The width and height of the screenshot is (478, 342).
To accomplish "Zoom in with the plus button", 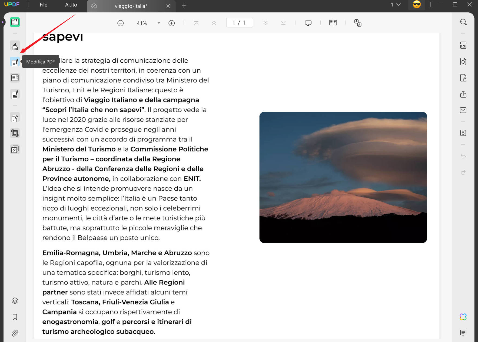I will [172, 23].
